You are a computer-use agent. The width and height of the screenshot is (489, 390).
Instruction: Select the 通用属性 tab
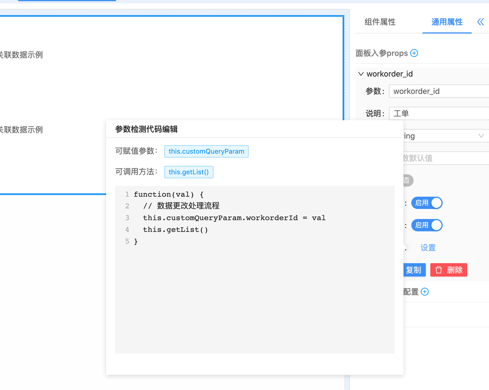[447, 22]
